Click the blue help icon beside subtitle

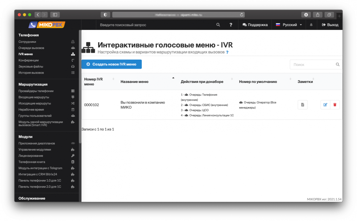click(227, 52)
